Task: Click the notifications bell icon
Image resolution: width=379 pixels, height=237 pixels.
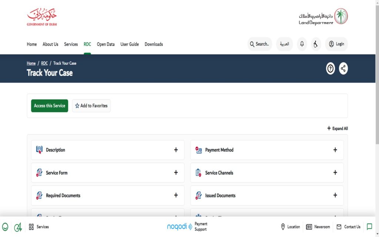Action: click(302, 44)
